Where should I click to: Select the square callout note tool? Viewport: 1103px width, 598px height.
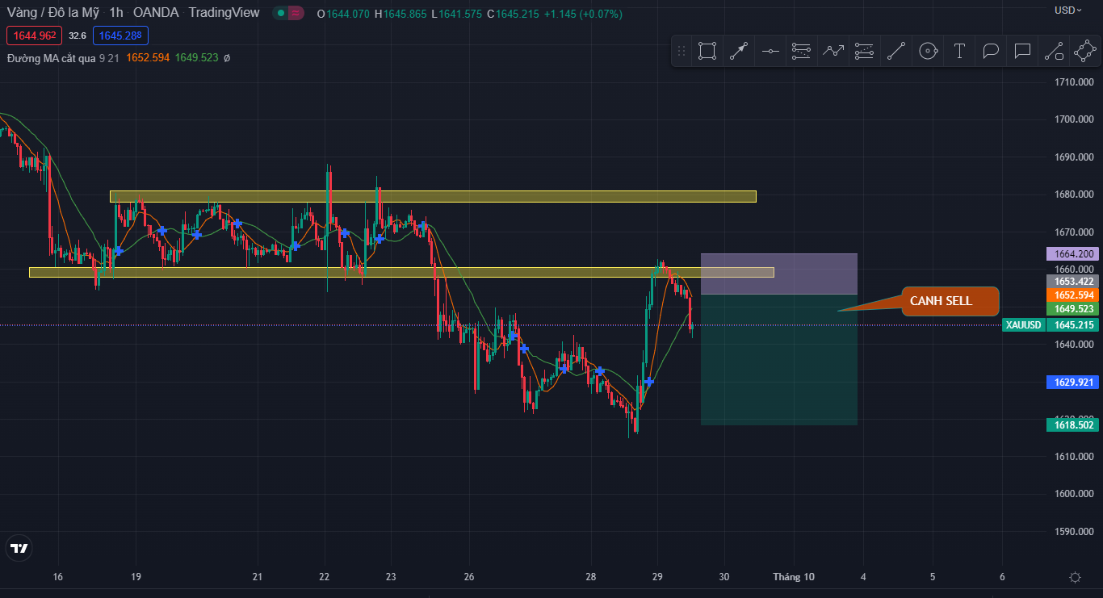(1022, 52)
